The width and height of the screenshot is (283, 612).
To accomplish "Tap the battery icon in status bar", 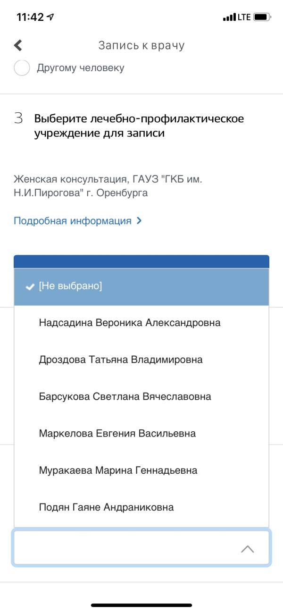I will [262, 17].
